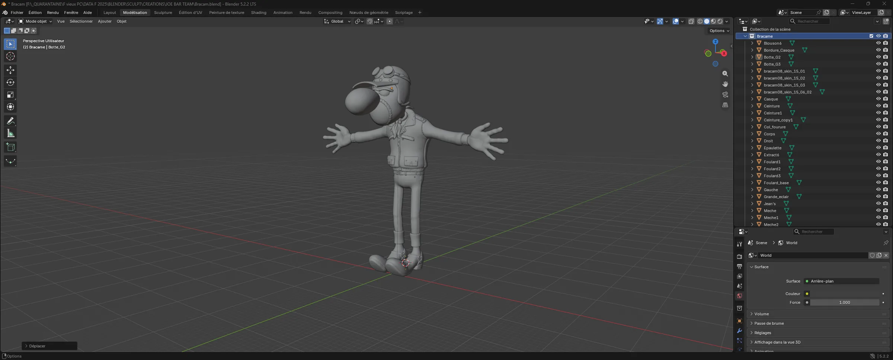Click the Couleur color field
This screenshot has width=893, height=360.
[844, 294]
